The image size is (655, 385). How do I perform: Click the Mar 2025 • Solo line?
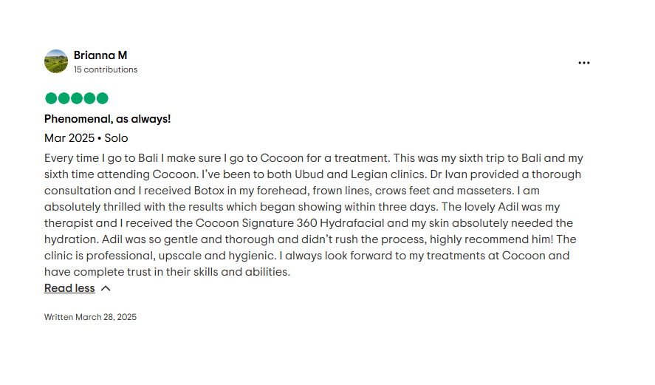(86, 138)
